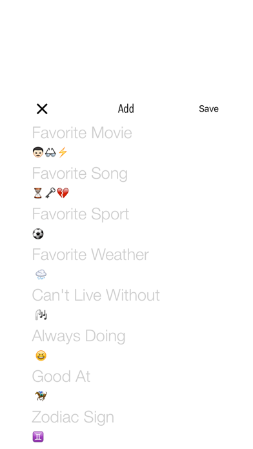Click the Favorite Movie field label
Viewport: 253px width, 449px height.
(x=82, y=133)
